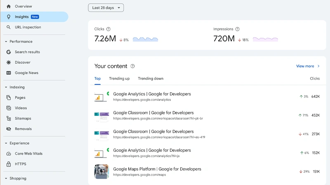Click the New badge beside Insights
The width and height of the screenshot is (330, 185).
click(35, 17)
